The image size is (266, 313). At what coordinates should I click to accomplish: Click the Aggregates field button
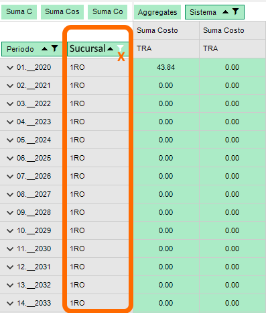click(157, 12)
